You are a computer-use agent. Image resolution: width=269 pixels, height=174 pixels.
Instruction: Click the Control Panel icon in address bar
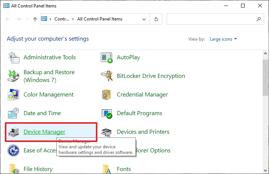pos(44,19)
